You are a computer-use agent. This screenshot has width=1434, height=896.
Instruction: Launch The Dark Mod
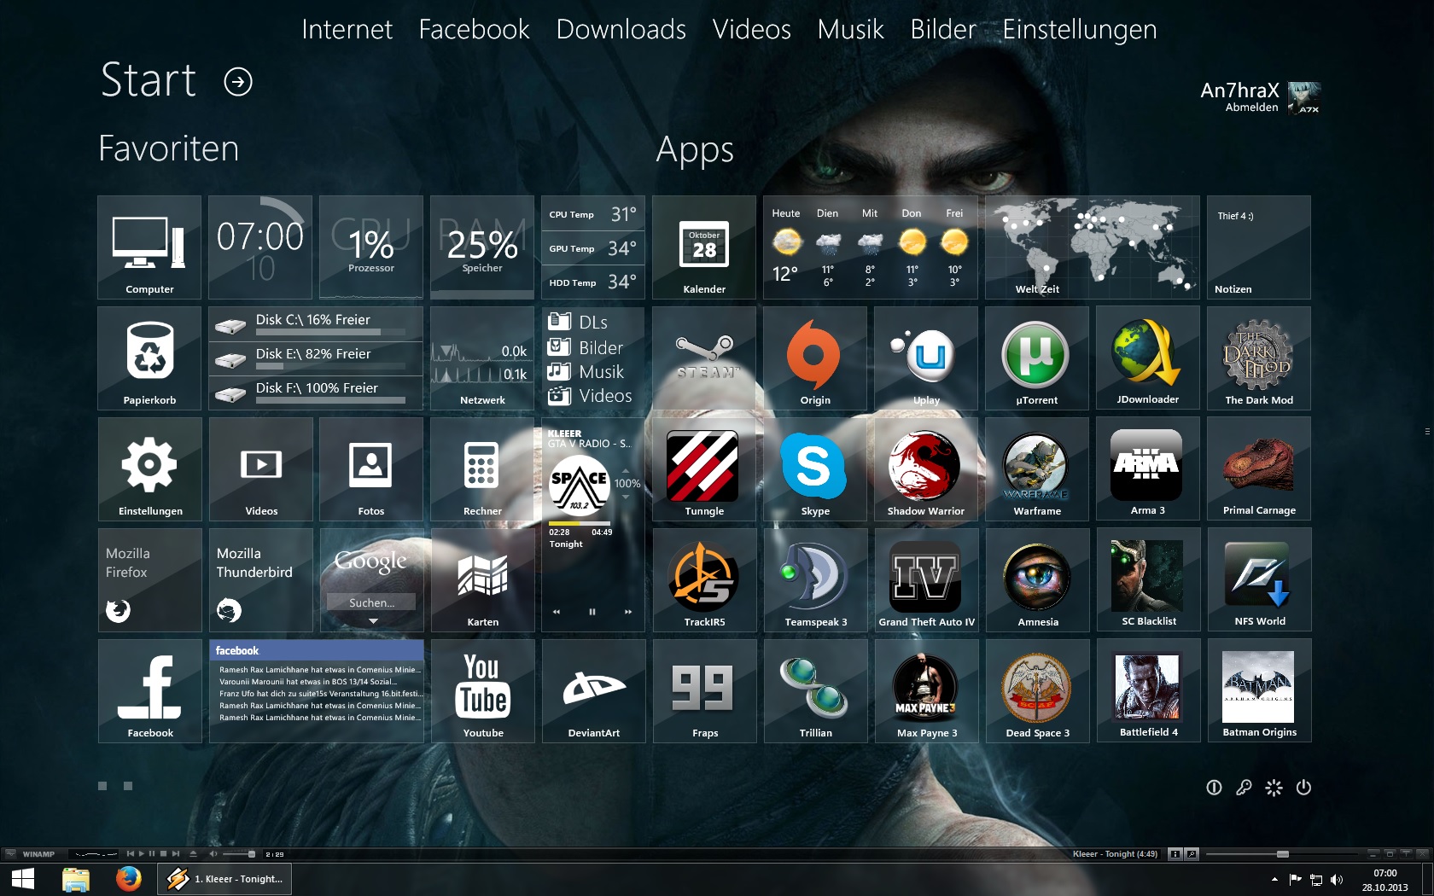[x=1259, y=358]
